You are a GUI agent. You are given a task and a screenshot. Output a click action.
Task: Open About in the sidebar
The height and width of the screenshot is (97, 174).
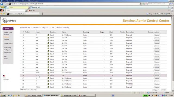(5, 59)
